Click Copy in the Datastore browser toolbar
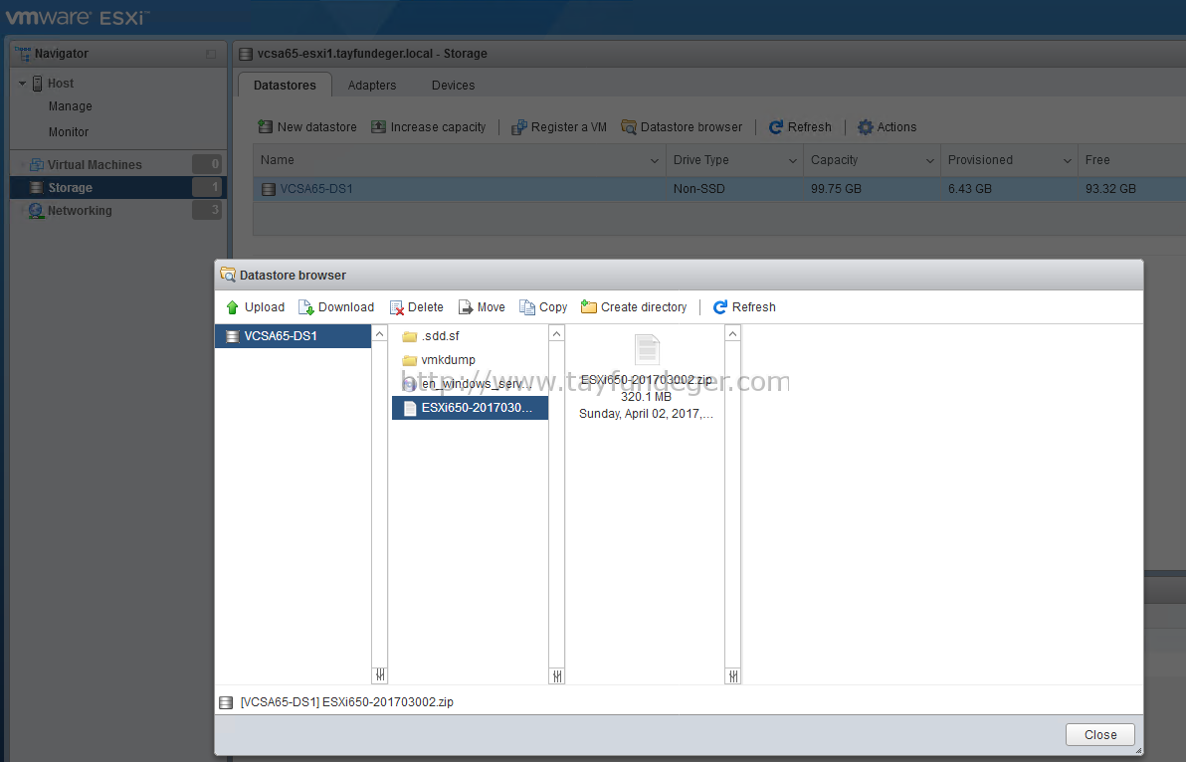The width and height of the screenshot is (1186, 762). pos(543,307)
